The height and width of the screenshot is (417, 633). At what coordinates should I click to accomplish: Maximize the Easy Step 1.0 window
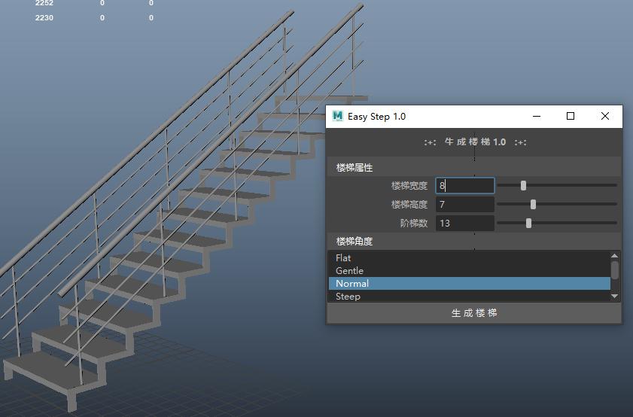click(x=571, y=116)
